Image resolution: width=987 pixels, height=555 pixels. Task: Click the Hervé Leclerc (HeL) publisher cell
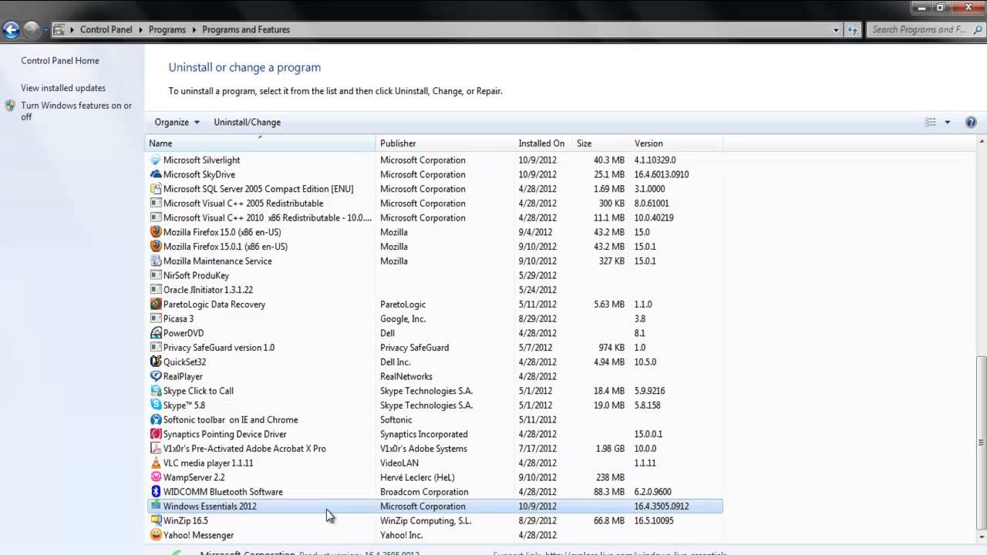point(417,478)
